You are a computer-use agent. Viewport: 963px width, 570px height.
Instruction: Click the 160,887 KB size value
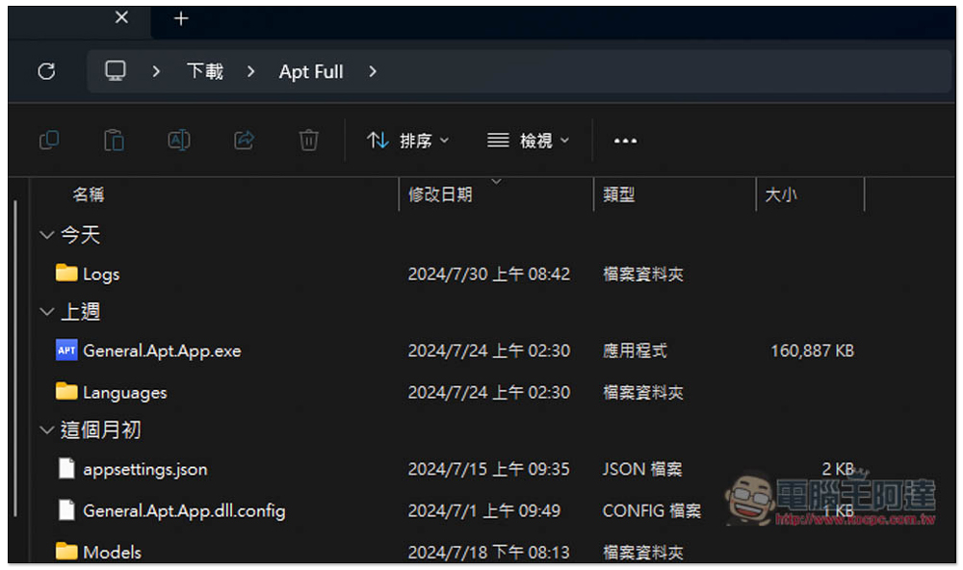tap(812, 350)
